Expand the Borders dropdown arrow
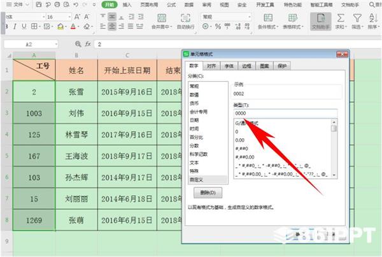Screen dimensions: 382x257 [39, 27]
